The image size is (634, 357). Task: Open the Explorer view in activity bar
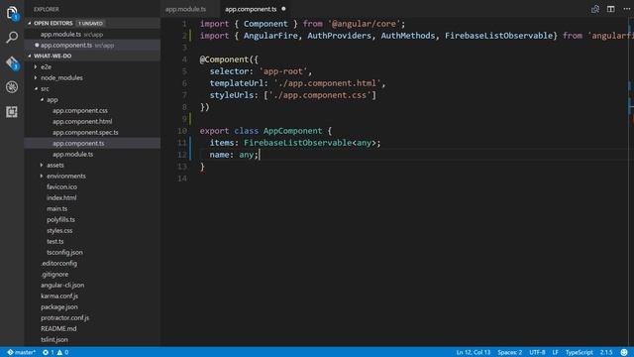[x=12, y=13]
